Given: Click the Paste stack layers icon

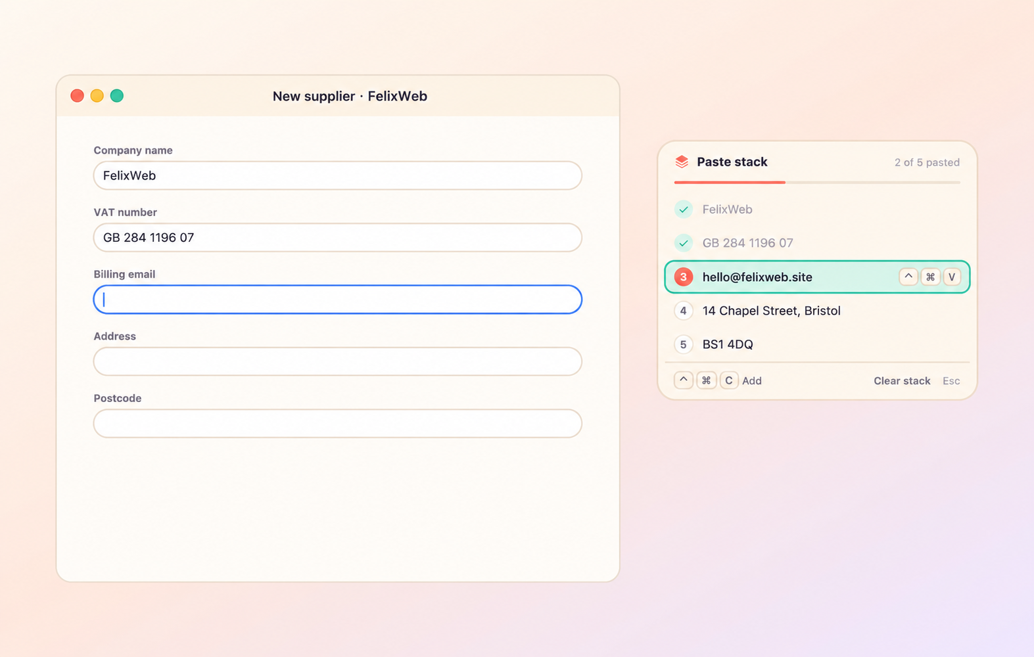Looking at the screenshot, I should click(682, 162).
